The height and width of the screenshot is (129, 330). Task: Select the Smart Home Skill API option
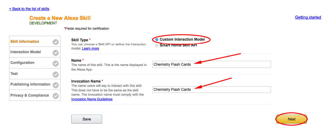tap(157, 46)
